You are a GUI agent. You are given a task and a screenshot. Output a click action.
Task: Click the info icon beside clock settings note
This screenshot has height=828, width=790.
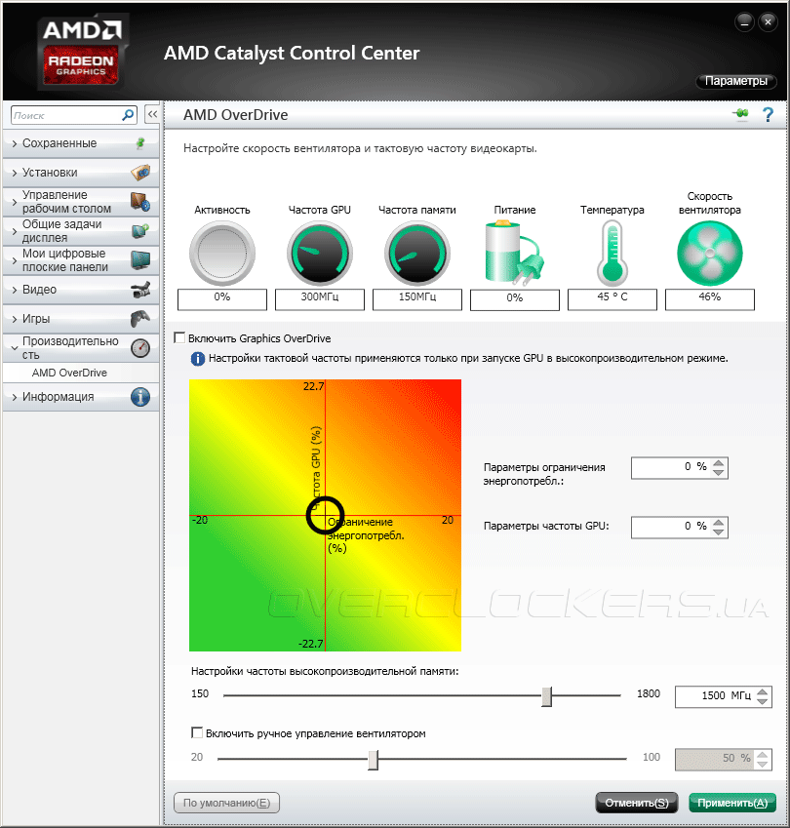point(197,359)
